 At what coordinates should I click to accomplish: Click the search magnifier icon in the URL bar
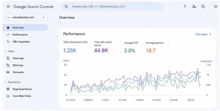click(x=66, y=7)
